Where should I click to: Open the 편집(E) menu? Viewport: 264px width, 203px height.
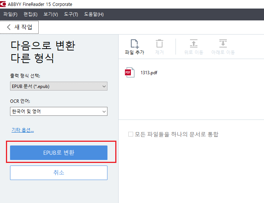tap(30, 14)
